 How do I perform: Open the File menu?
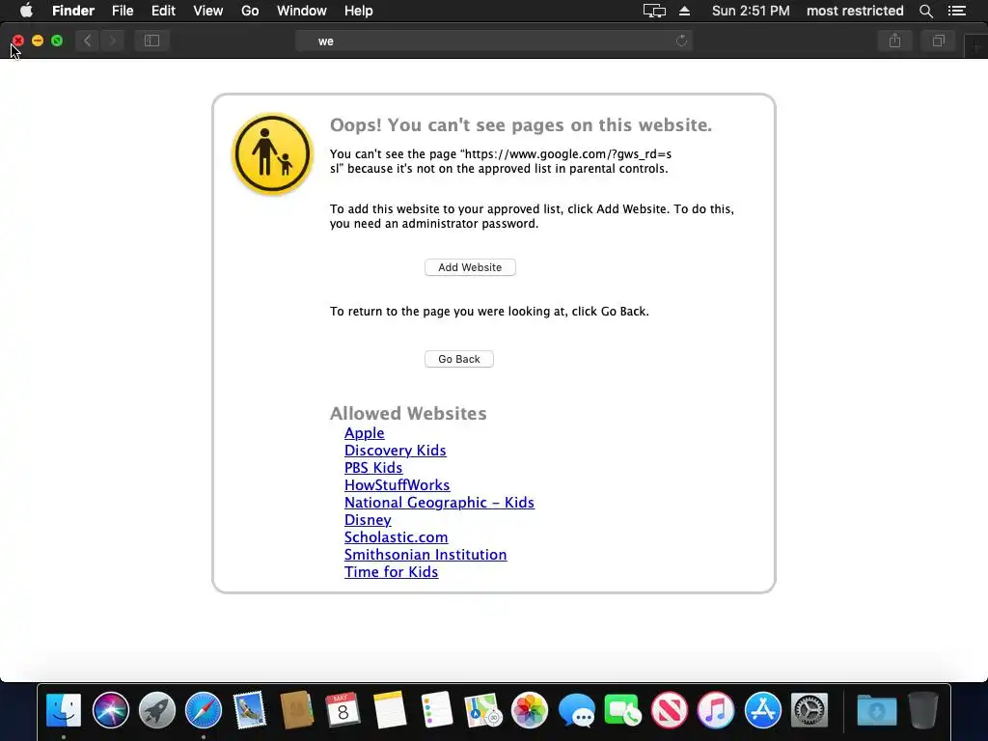pos(123,11)
